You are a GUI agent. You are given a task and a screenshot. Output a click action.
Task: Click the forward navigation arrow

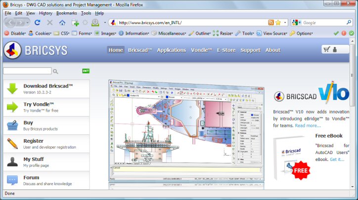(21, 22)
